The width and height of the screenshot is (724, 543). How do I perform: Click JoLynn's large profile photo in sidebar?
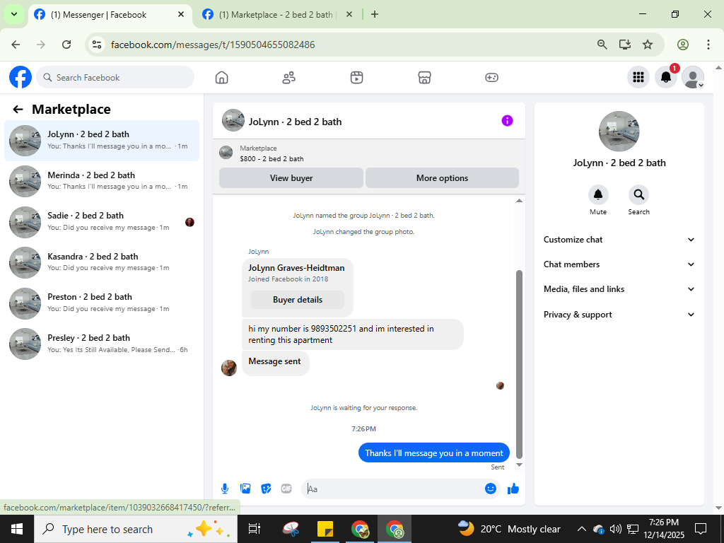619,131
